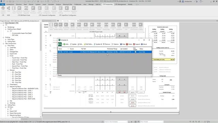
Task: Select E_Automobile Heater Pole Detail view
Action: click(x=22, y=33)
